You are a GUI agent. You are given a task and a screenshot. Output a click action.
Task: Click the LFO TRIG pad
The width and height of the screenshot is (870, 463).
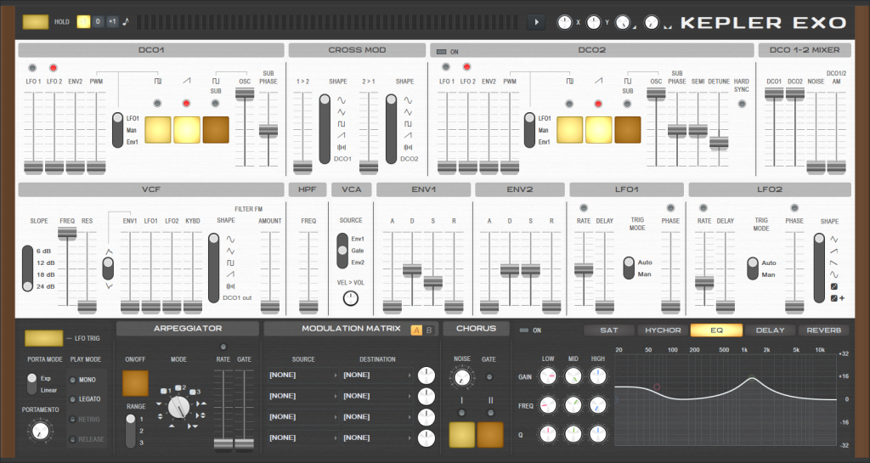[44, 337]
